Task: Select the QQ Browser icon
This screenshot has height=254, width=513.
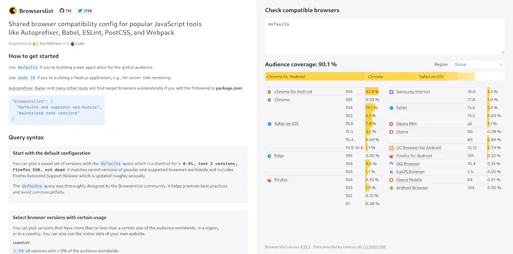Action: pos(391,163)
